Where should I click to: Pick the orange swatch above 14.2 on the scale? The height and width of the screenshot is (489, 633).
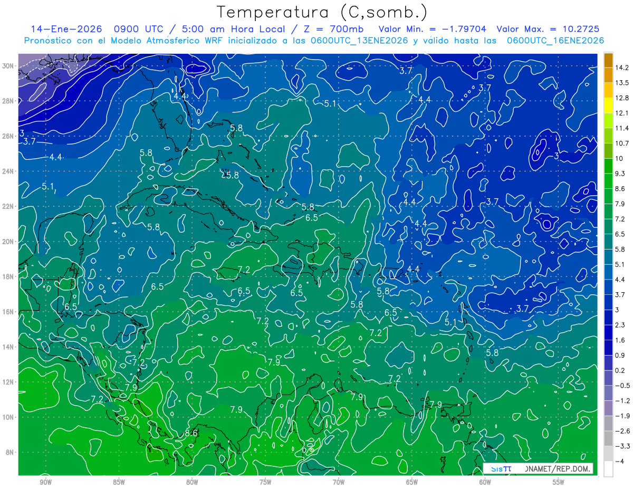pos(608,61)
